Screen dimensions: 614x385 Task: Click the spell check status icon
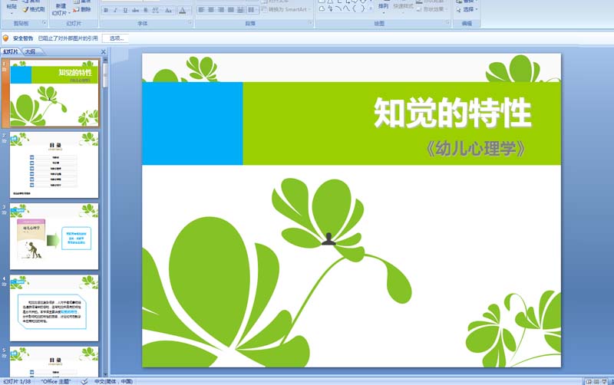click(84, 381)
